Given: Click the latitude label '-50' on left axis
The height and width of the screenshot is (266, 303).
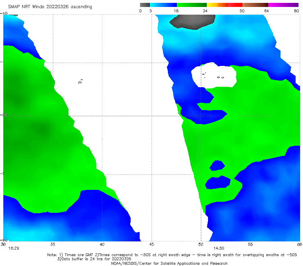Looking at the screenshot, I should [4, 115].
